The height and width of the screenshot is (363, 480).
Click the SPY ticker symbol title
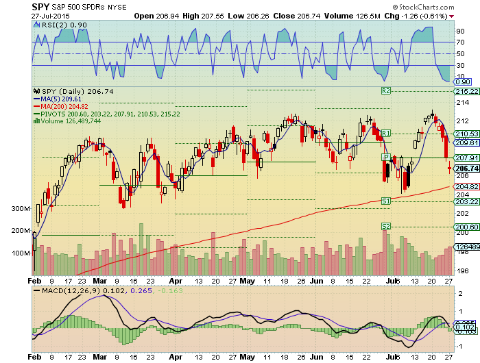pyautogui.click(x=40, y=7)
